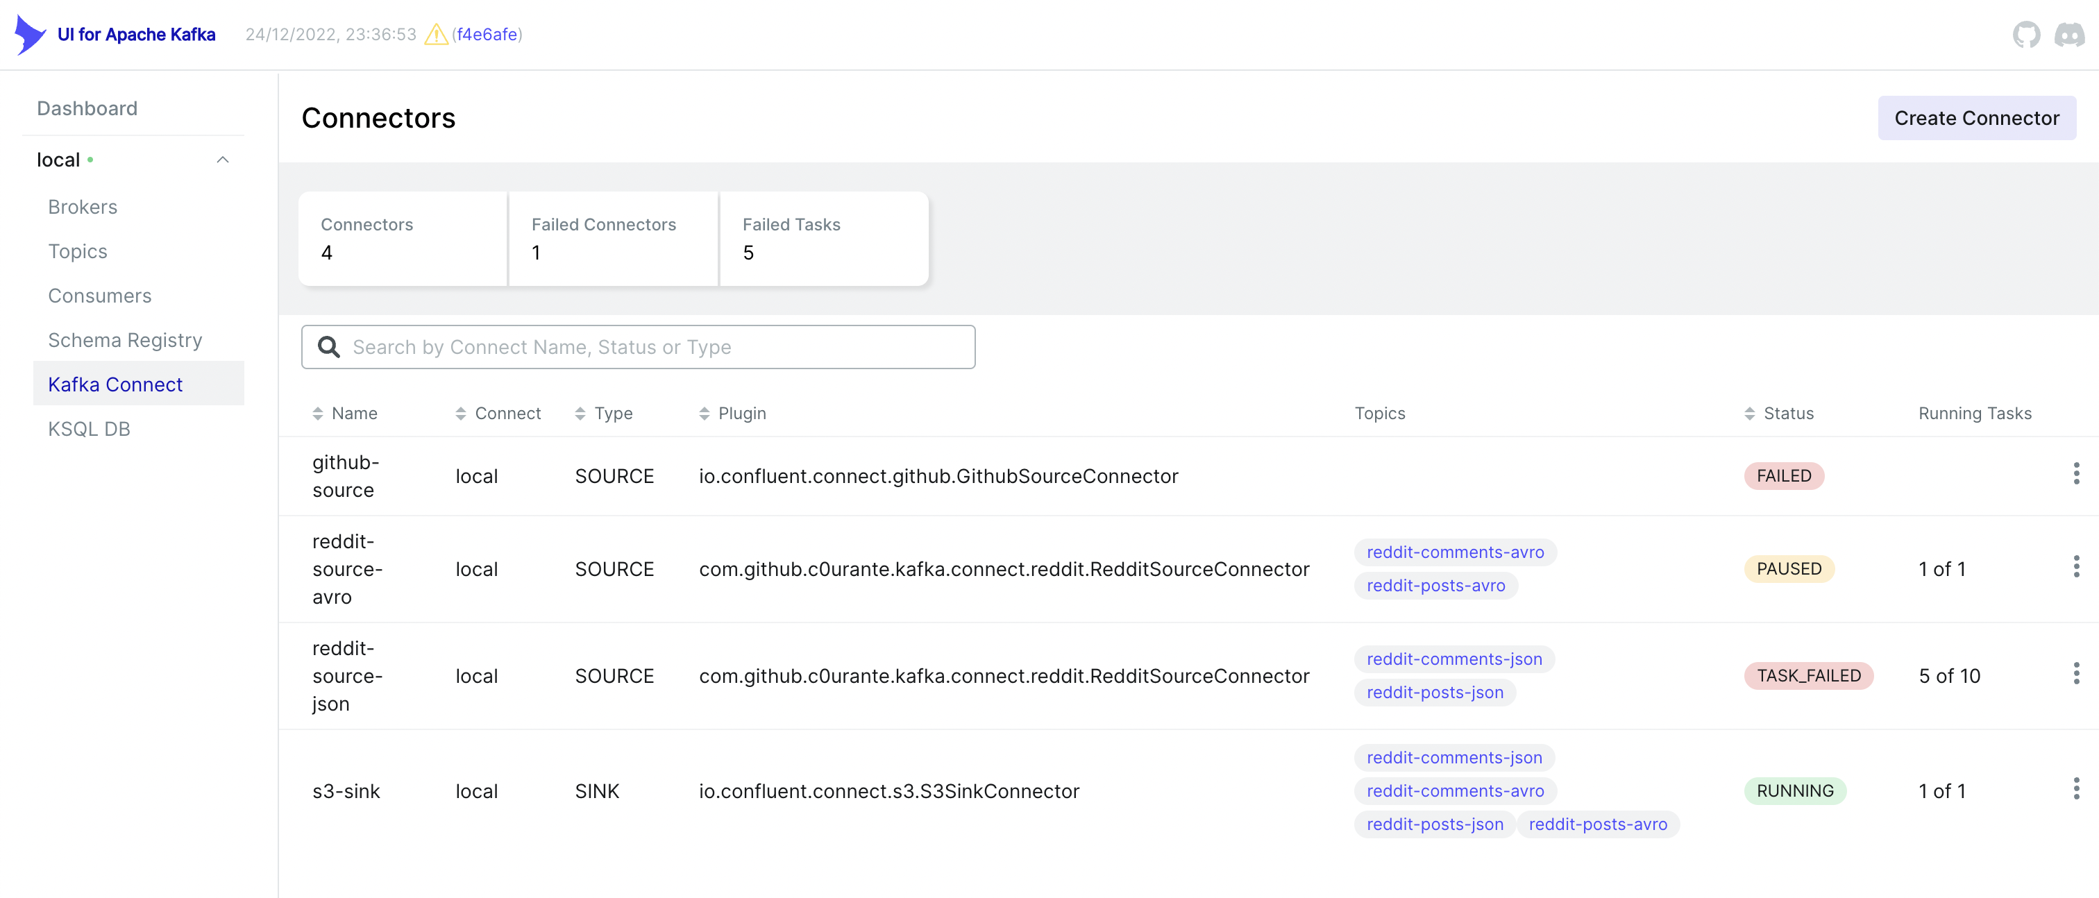
Task: Open reddit-comments-json topic in s3-sink row
Action: point(1453,758)
